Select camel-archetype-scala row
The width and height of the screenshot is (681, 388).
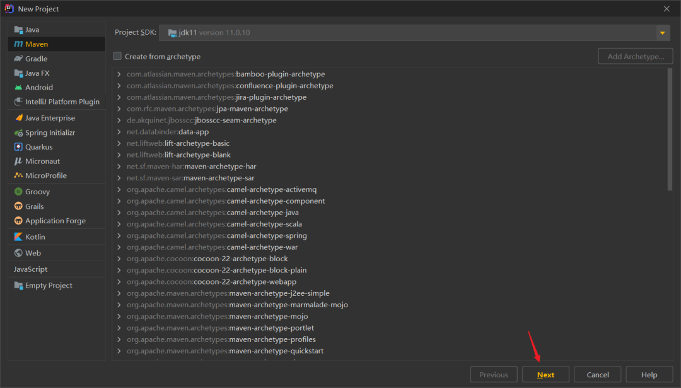pos(390,224)
